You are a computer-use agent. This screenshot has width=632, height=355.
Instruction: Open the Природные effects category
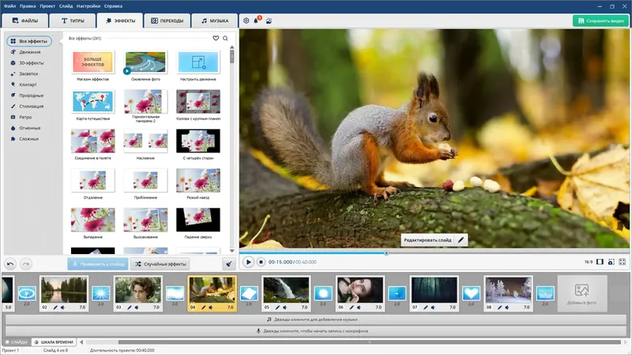[x=32, y=95]
